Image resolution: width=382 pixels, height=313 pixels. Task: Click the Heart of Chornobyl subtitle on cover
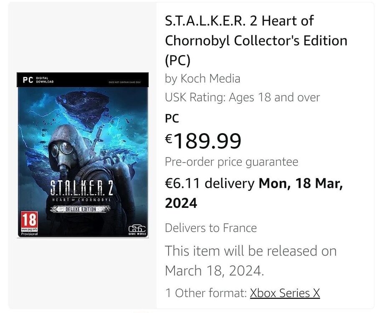pos(81,200)
